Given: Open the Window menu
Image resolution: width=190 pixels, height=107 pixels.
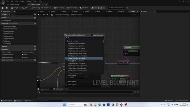Looking at the screenshot, I should 29,1.
